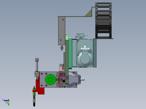
Task: Select the tall gray vertical mounting bracket
Action: [x=62, y=31]
